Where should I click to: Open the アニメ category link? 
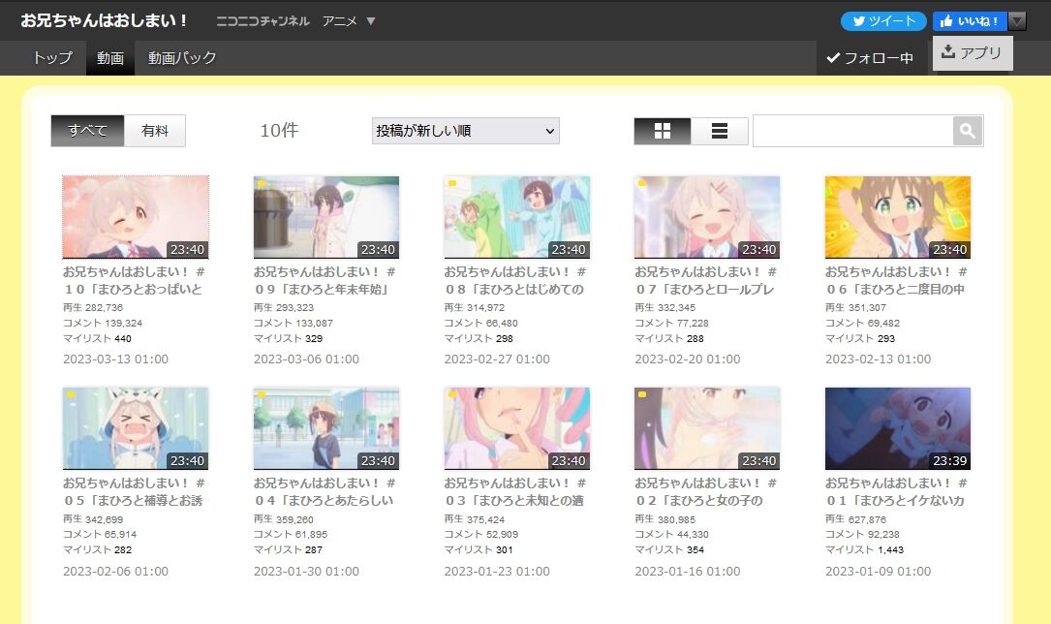[339, 21]
